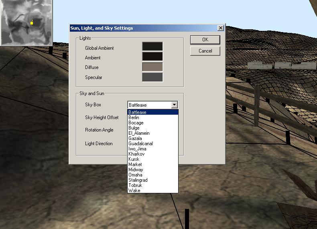Screen dimensions: 317x229
Task: Choose Gazala sky box option
Action: pyautogui.click(x=153, y=138)
